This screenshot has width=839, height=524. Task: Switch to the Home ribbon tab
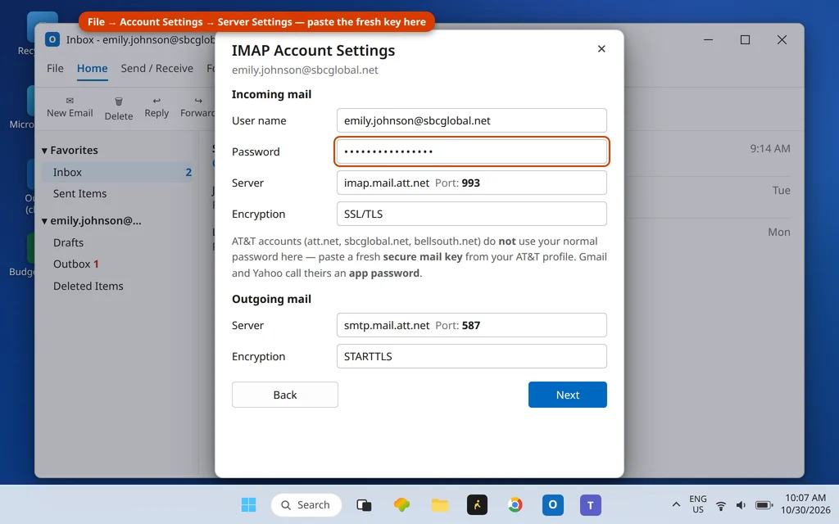click(92, 69)
